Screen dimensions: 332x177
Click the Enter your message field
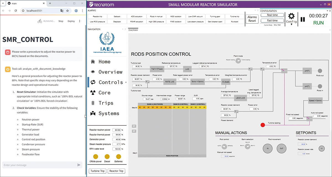[39, 165]
